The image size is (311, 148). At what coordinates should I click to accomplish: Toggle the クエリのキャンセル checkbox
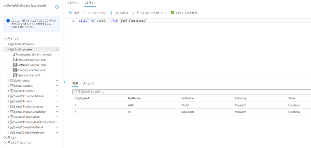(x=84, y=13)
